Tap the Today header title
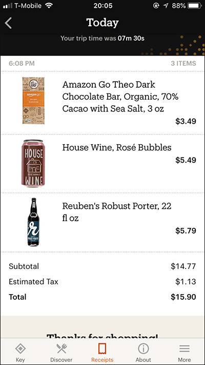Image resolution: width=205 pixels, height=365 pixels. pyautogui.click(x=102, y=23)
